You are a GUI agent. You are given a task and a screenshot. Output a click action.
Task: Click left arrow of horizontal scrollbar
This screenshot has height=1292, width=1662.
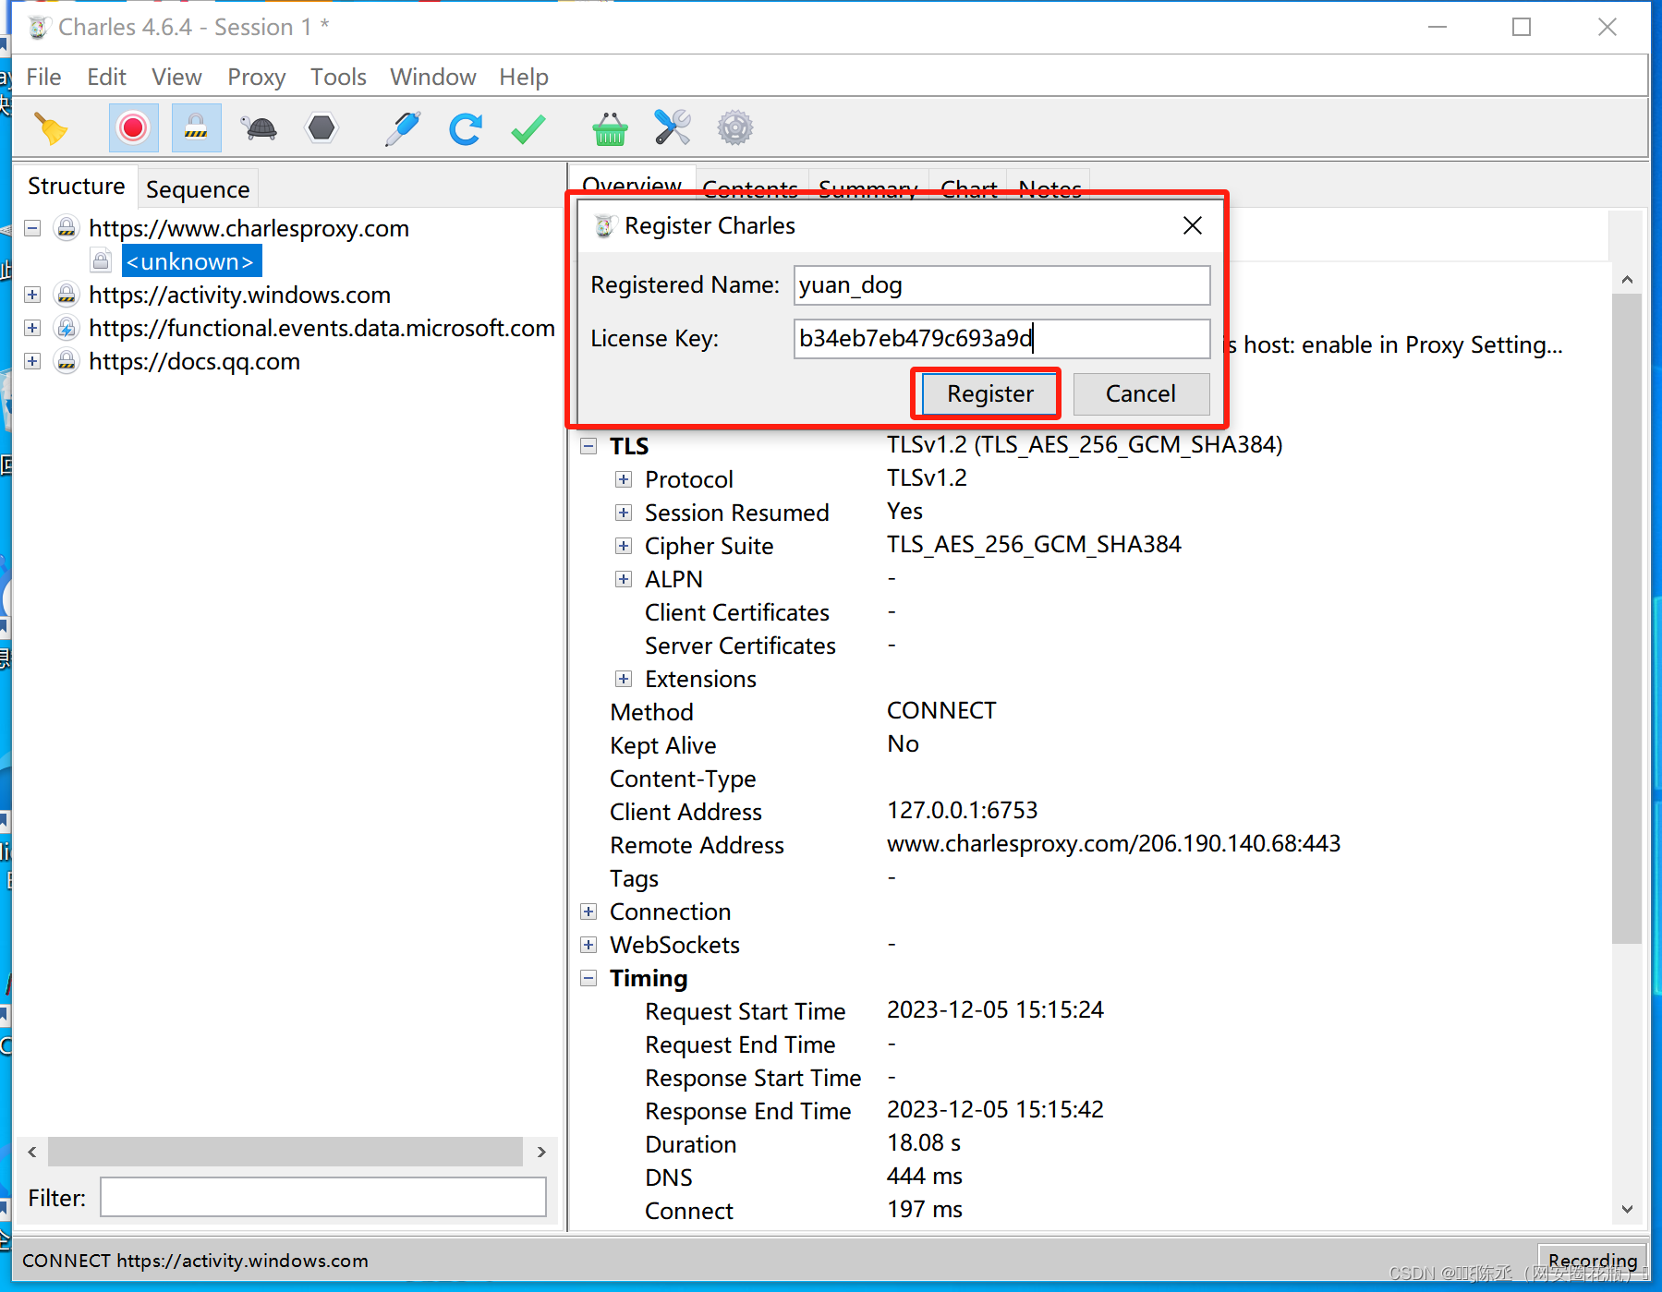(x=32, y=1152)
